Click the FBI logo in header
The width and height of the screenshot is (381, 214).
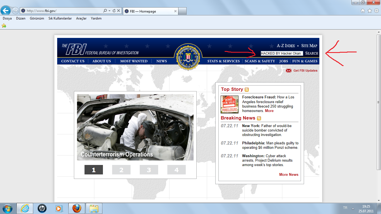[x=100, y=50]
